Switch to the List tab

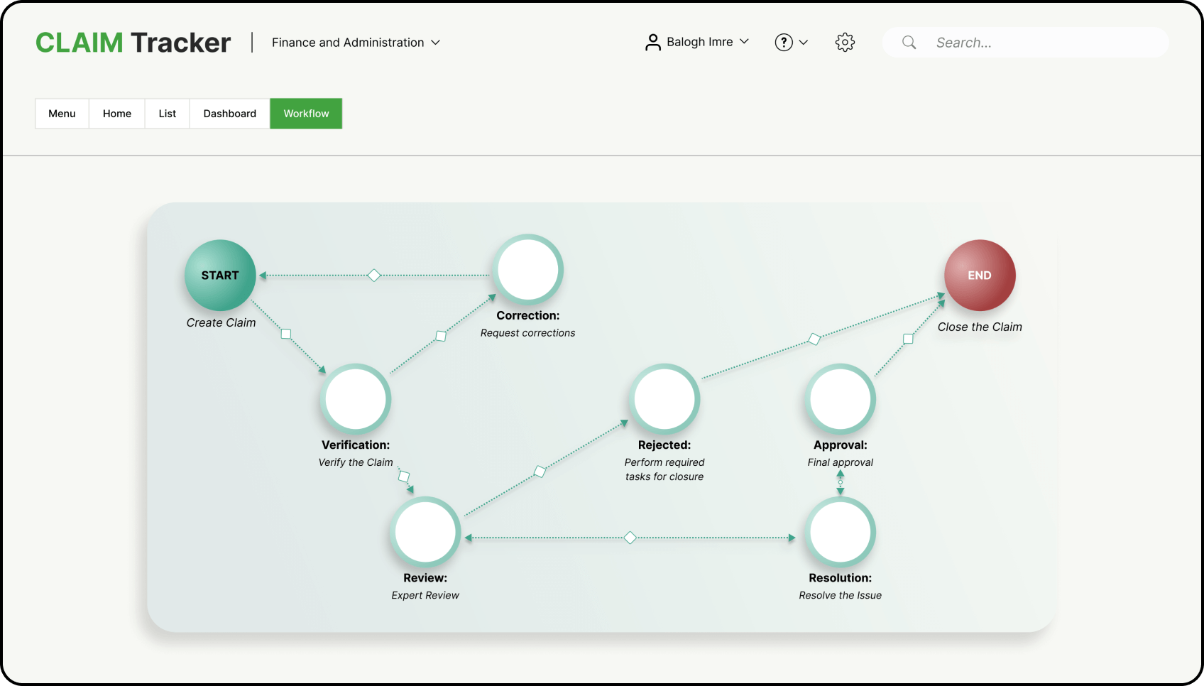pyautogui.click(x=168, y=114)
